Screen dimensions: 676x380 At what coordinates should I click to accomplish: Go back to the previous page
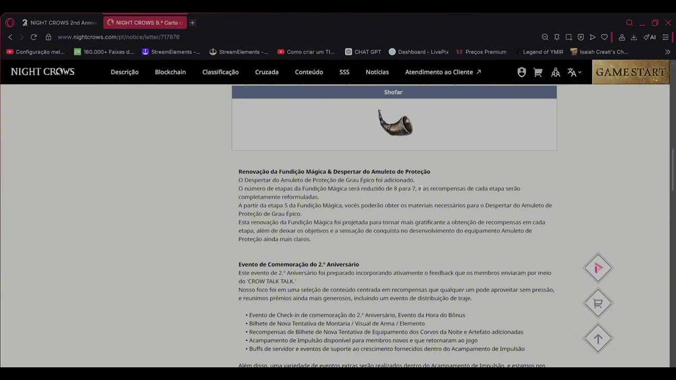coord(10,37)
